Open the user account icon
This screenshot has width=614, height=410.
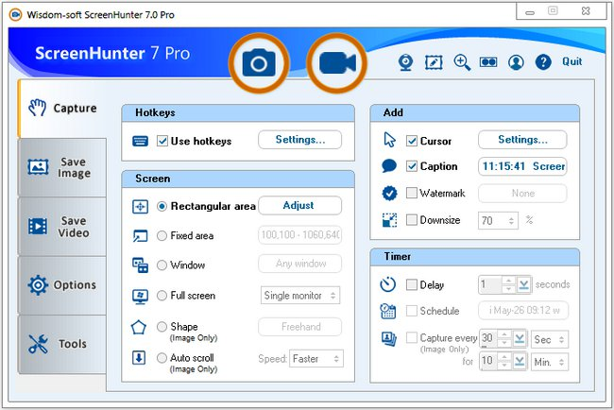click(x=516, y=62)
